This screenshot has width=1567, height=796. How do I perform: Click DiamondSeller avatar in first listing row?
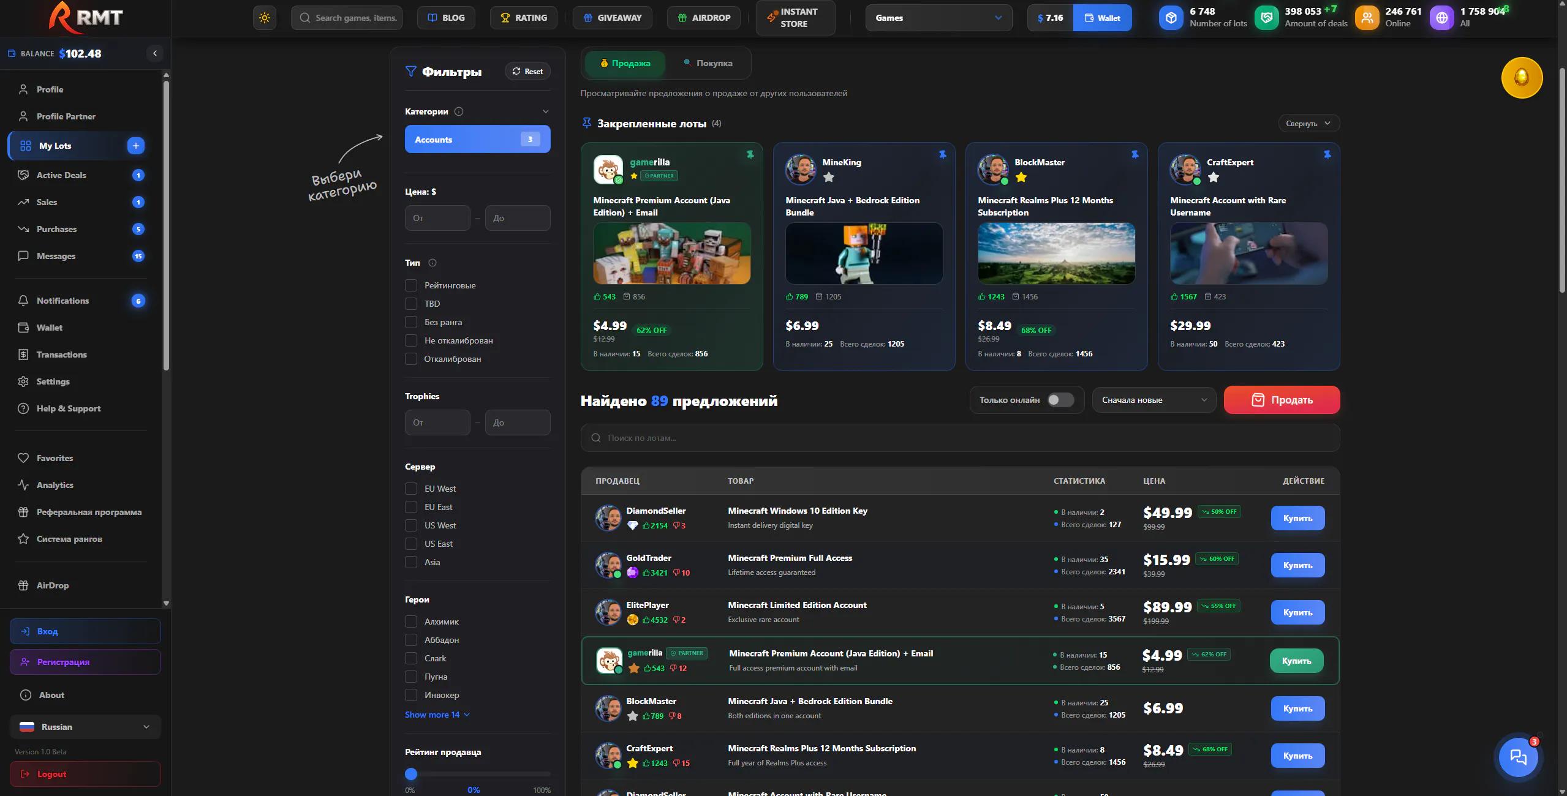[608, 517]
